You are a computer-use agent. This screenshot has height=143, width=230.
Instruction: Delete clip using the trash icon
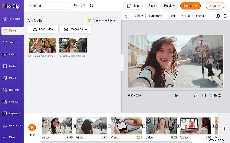(225, 16)
